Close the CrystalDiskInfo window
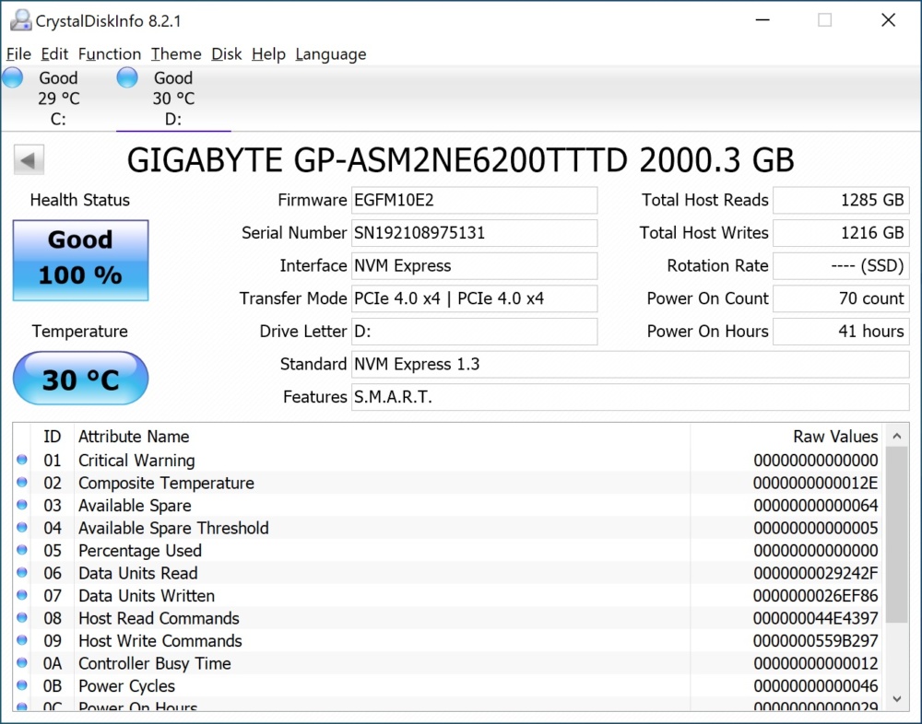Screen dimensions: 922x724 (x=889, y=20)
